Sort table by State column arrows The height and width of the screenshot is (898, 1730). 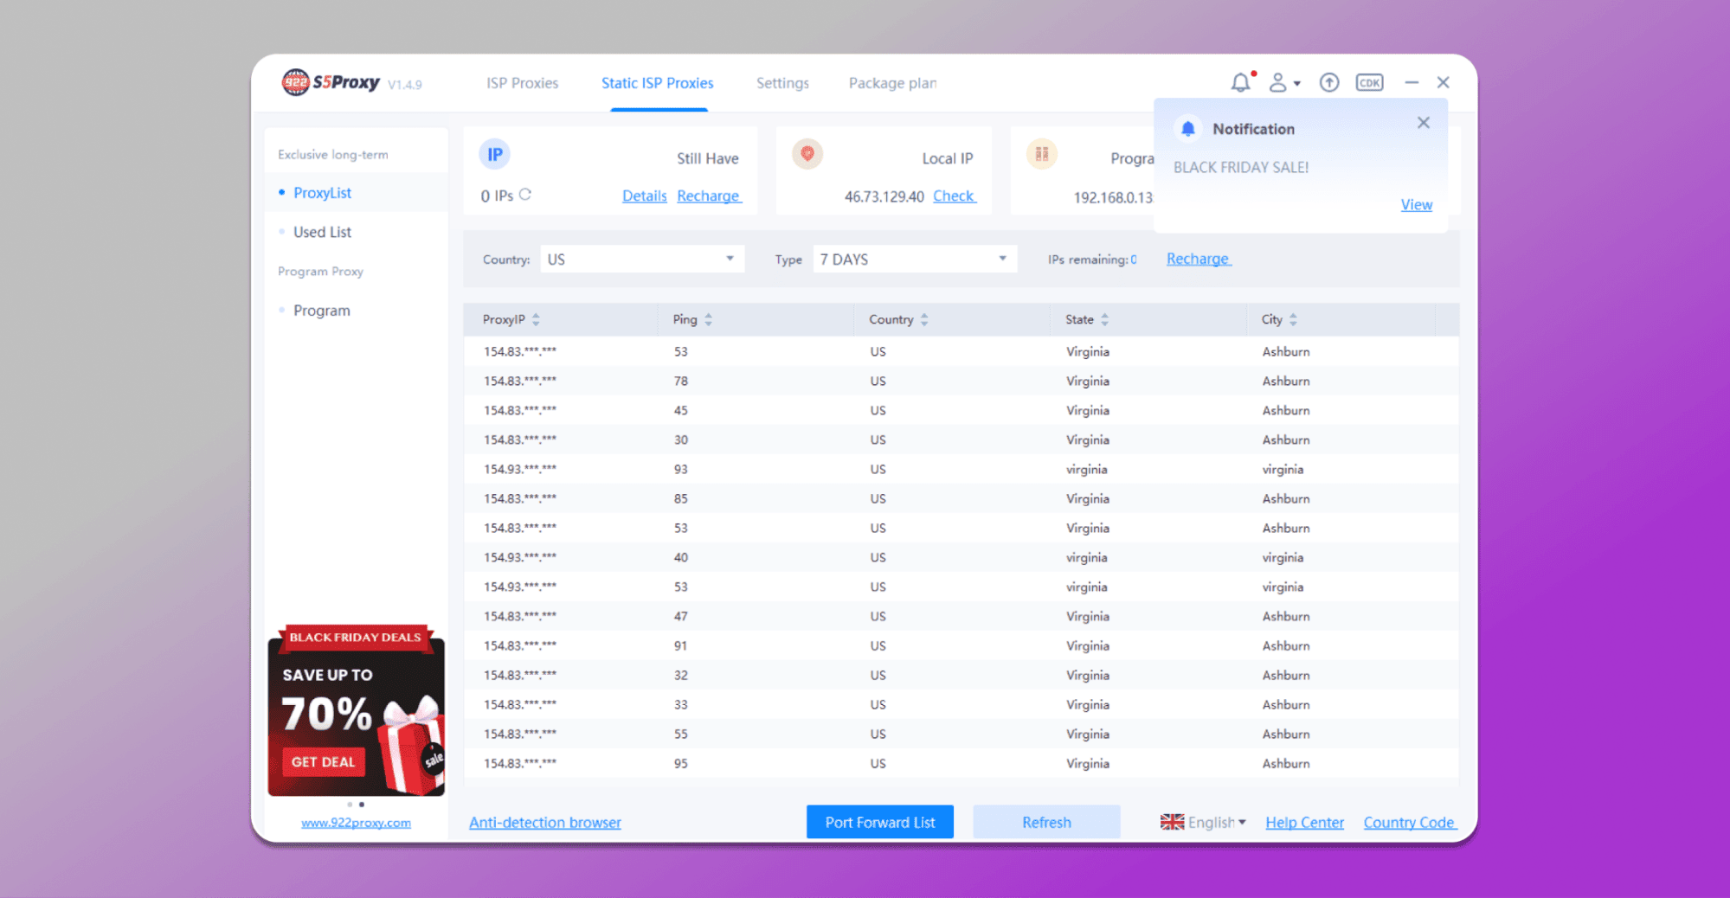pos(1104,319)
